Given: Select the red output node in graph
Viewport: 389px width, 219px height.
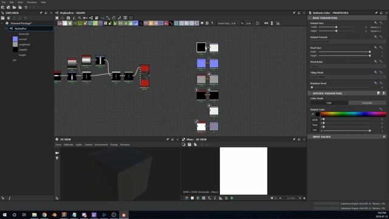Looking at the screenshot, I should point(145,75).
